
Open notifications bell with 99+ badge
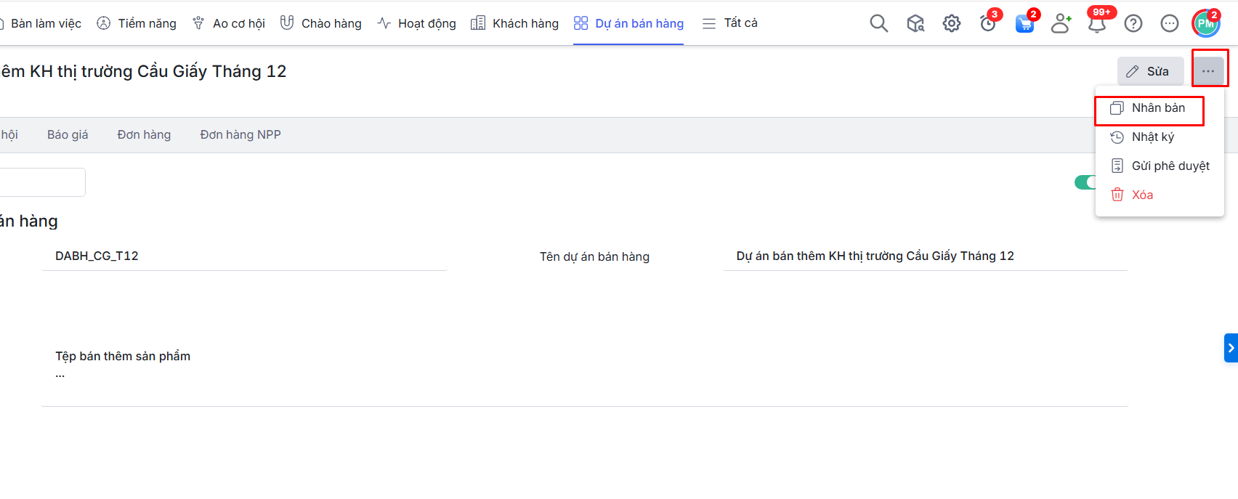click(1097, 23)
